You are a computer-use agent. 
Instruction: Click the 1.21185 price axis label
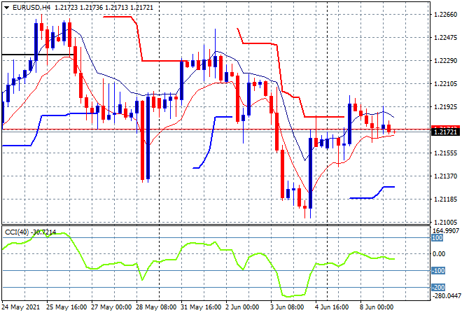click(x=445, y=199)
